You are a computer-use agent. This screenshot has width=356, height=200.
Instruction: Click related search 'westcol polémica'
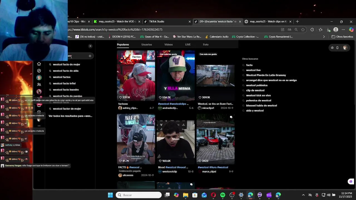pyautogui.click(x=257, y=85)
